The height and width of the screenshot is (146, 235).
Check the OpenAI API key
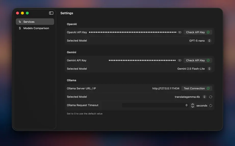click(x=198, y=32)
